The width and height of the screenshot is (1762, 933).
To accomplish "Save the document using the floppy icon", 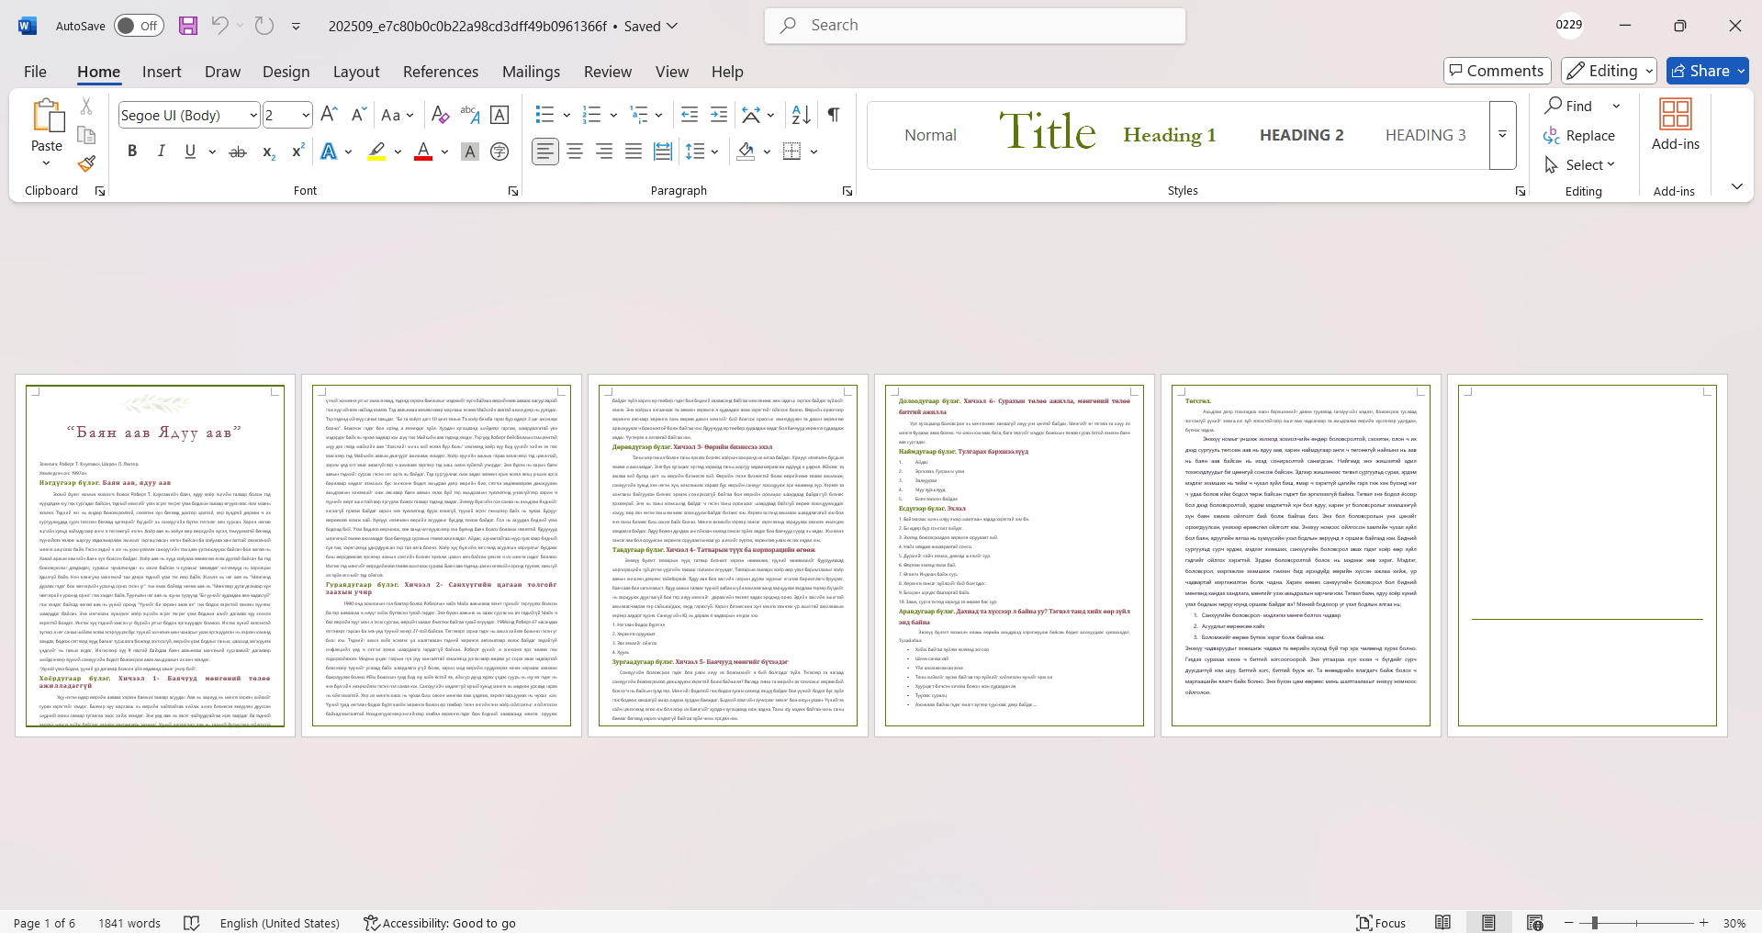I will [188, 26].
